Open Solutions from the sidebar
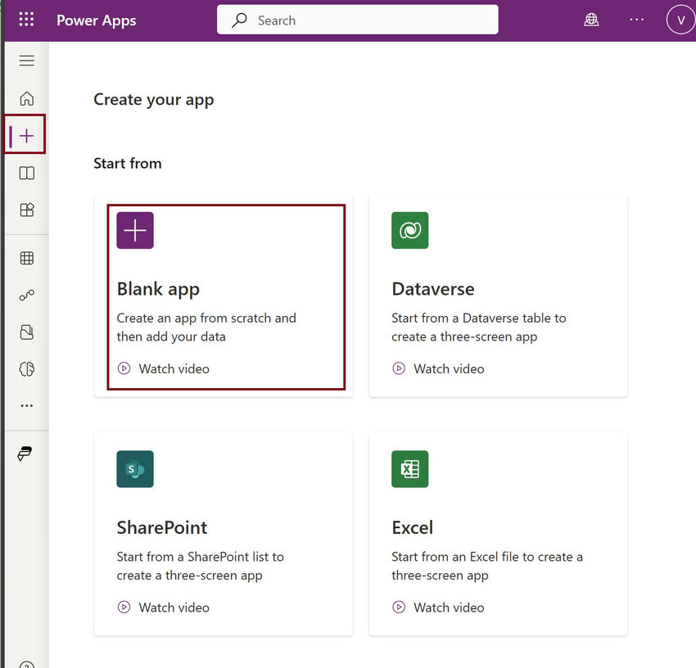This screenshot has height=668, width=696. (x=26, y=332)
